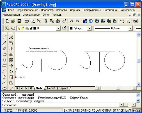Screen dimensions: 142x113
Task: Cut selection with the scissors icon
Action: point(46,21)
